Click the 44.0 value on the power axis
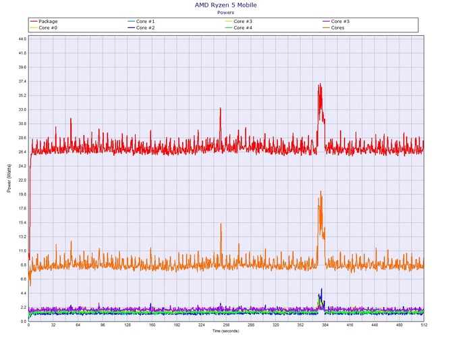This screenshot has height=339, width=452. coord(23,39)
